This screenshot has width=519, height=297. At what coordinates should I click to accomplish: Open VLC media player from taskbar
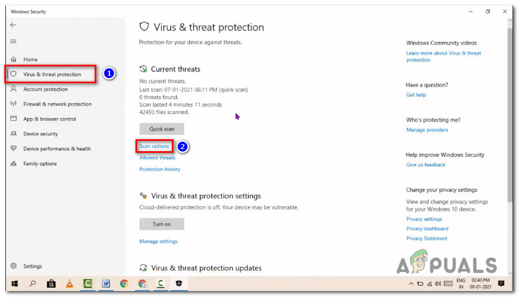(69, 283)
